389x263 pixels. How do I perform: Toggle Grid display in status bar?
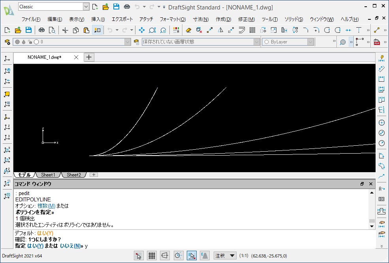point(152,255)
